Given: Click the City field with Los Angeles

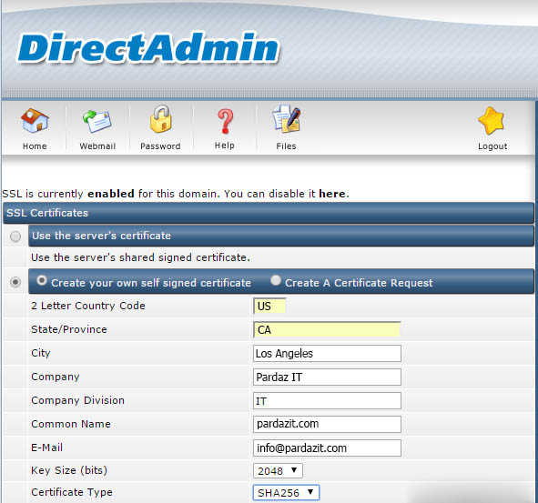Looking at the screenshot, I should click(x=327, y=353).
